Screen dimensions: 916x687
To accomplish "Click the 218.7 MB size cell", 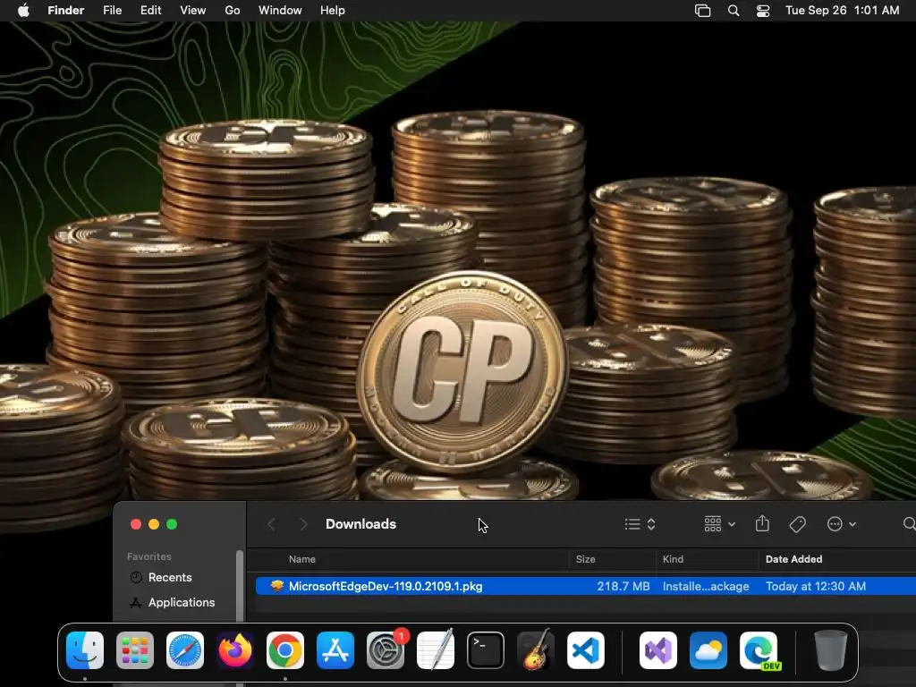I will tap(623, 586).
